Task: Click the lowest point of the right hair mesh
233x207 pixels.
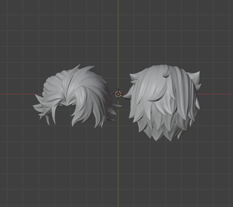Action: coord(156,140)
